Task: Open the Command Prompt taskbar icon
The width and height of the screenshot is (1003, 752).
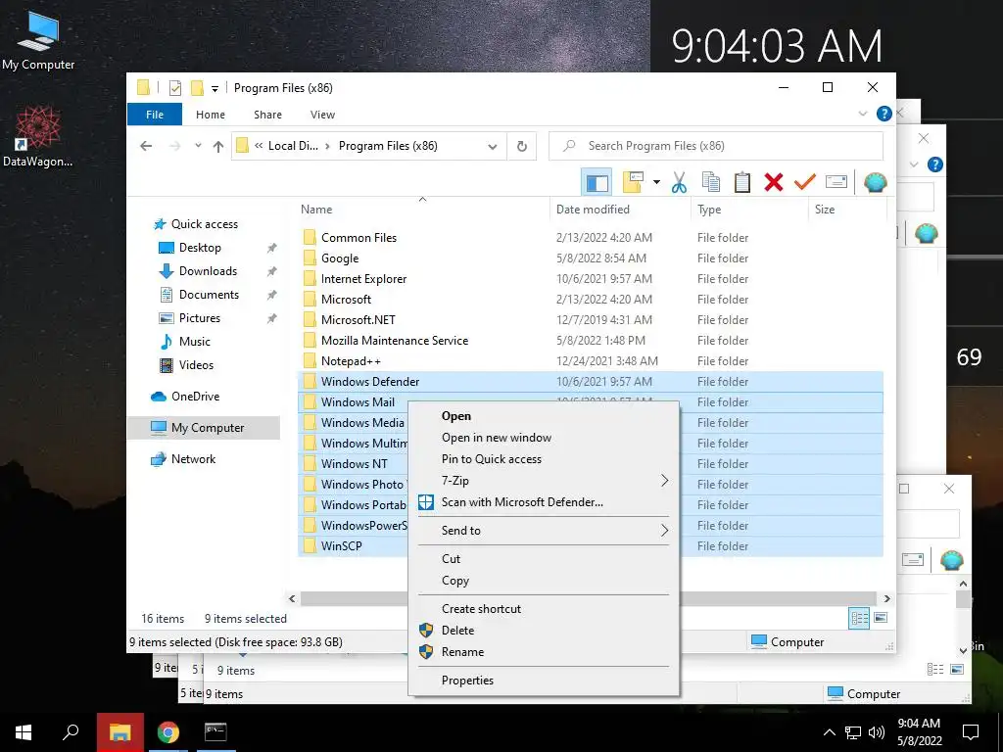Action: pyautogui.click(x=215, y=732)
